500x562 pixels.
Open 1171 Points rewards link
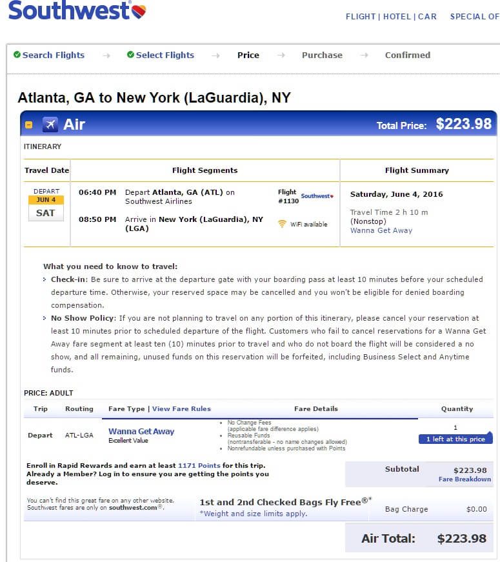(x=199, y=466)
